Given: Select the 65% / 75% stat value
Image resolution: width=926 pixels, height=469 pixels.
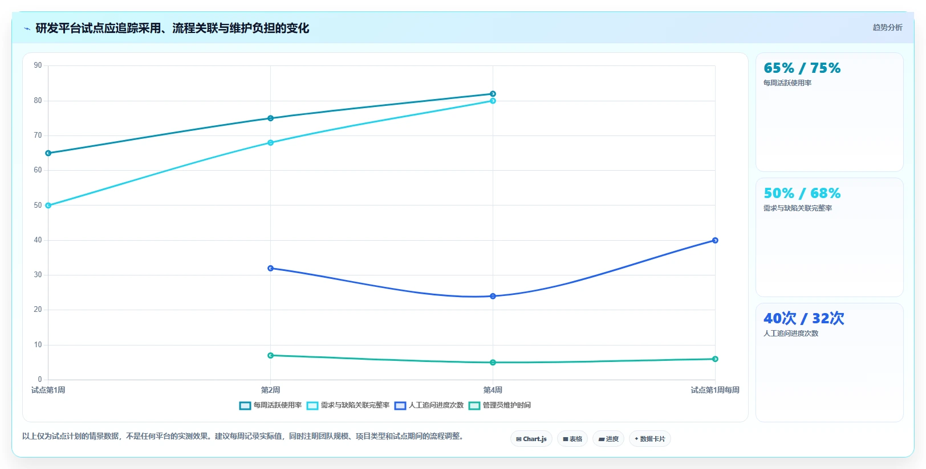Looking at the screenshot, I should point(802,68).
